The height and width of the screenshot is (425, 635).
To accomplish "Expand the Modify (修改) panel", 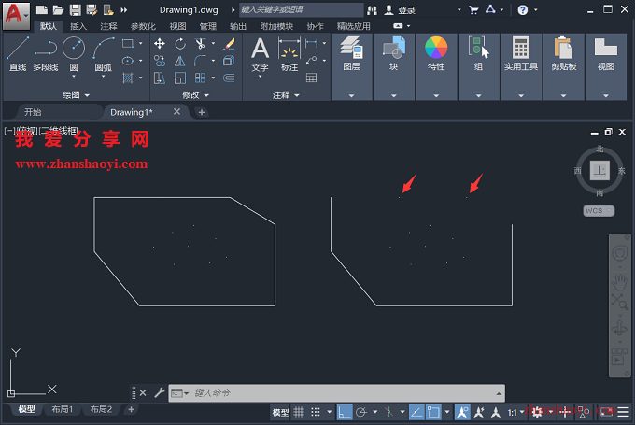I will 195,95.
